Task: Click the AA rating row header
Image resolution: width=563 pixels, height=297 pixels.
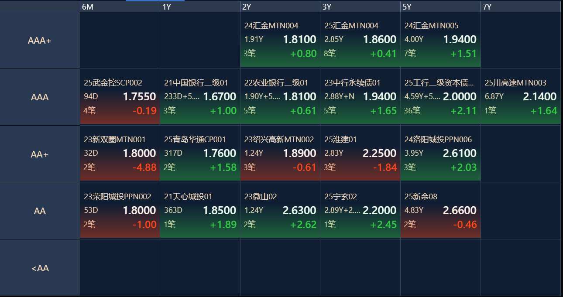Action: click(x=40, y=211)
